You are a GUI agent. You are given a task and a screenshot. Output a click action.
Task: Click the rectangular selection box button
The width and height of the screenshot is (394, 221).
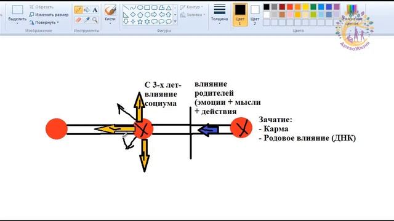click(x=17, y=10)
